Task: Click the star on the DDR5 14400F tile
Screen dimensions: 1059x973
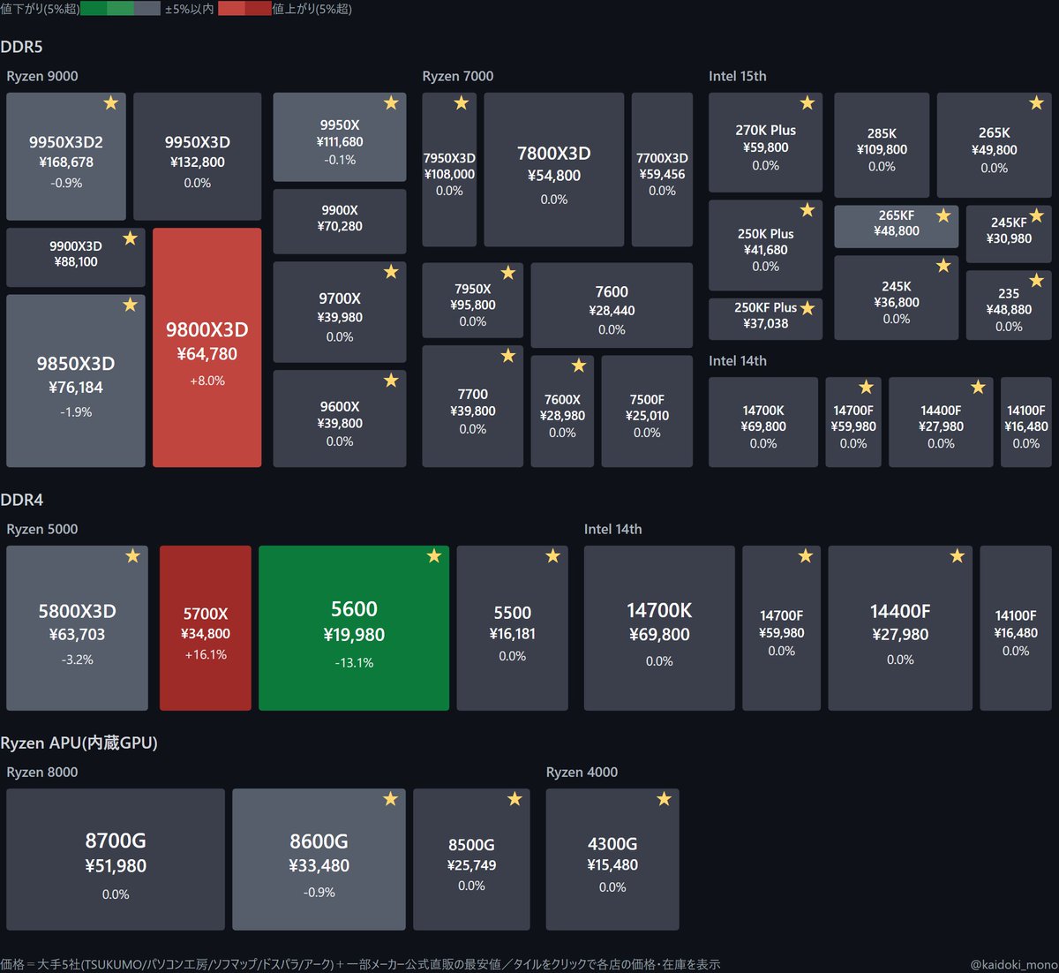Action: 978,388
